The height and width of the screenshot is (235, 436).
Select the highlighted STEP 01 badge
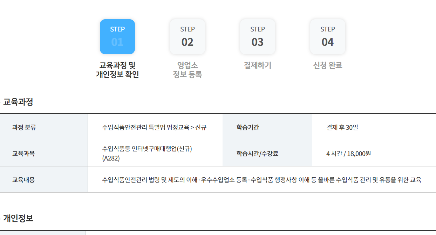117,36
